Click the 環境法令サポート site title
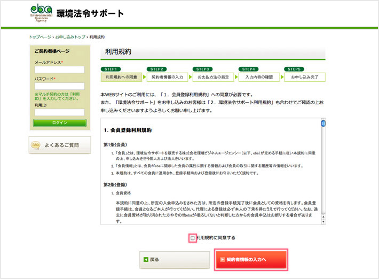This screenshot has height=279, width=379. [x=90, y=13]
